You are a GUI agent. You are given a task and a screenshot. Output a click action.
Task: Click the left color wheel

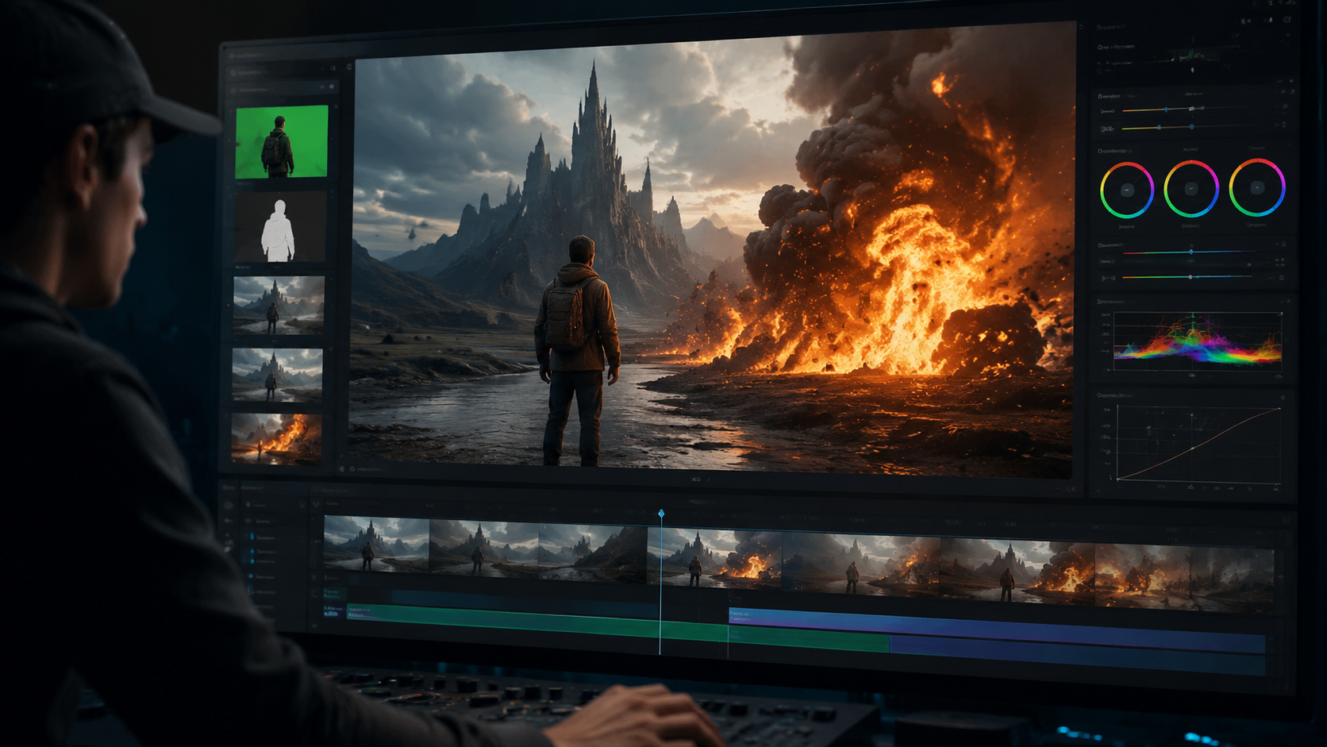(x=1126, y=190)
